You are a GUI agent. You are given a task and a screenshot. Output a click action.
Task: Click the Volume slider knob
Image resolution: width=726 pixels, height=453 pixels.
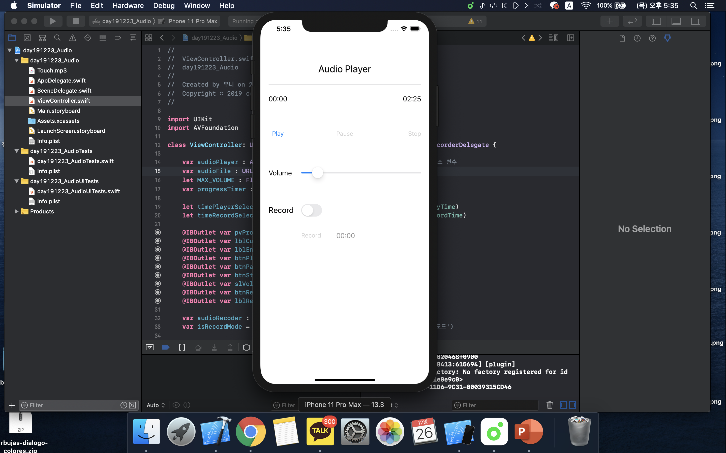317,173
